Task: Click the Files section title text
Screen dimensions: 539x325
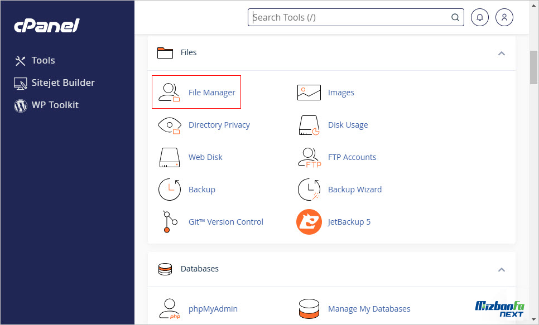Action: coord(189,52)
